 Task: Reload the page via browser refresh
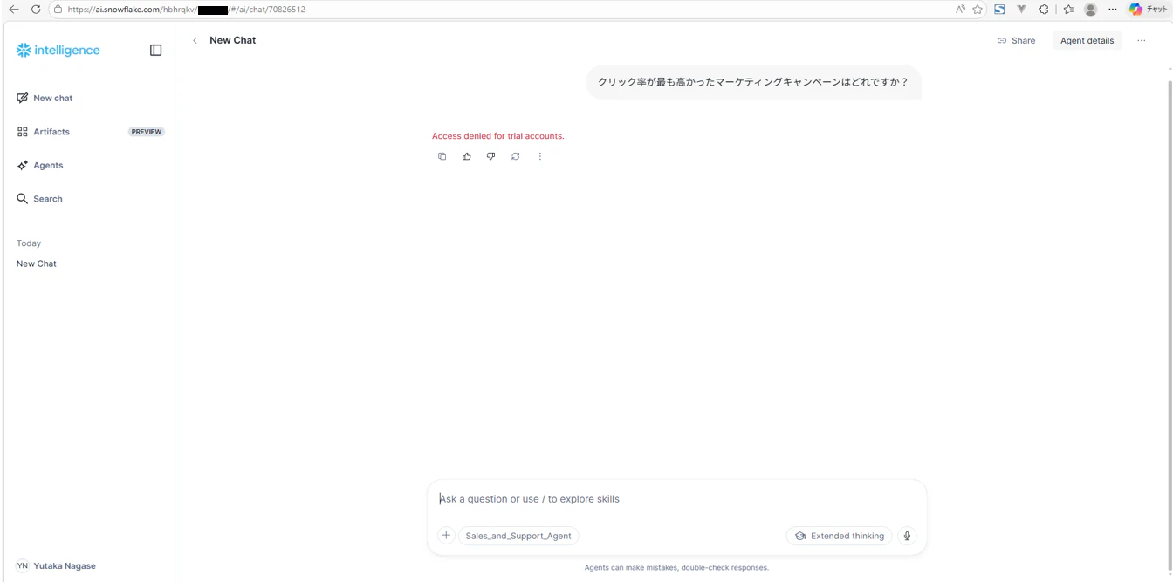36,10
